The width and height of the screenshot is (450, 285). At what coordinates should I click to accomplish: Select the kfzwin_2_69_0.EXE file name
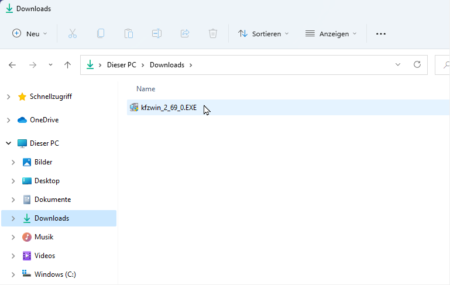point(169,108)
